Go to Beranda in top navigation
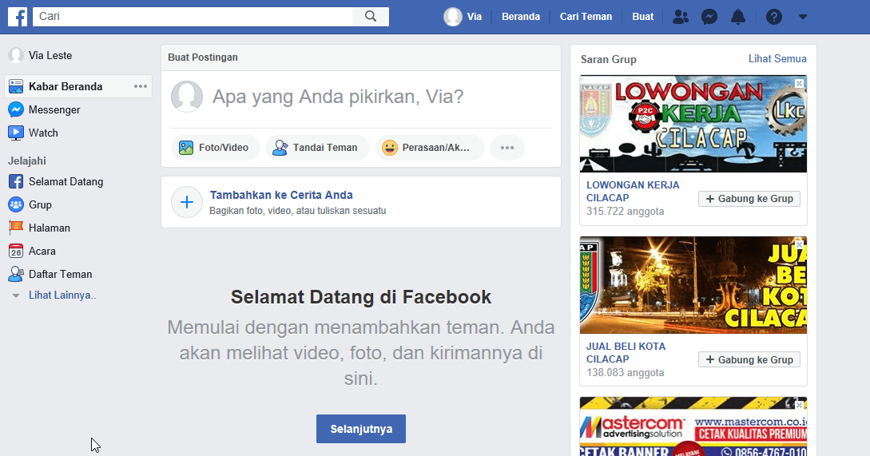 click(520, 17)
